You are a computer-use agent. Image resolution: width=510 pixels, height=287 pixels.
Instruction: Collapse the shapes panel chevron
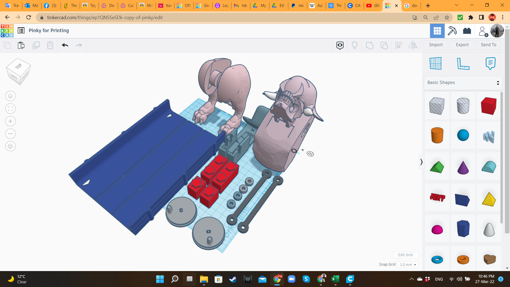coord(421,162)
